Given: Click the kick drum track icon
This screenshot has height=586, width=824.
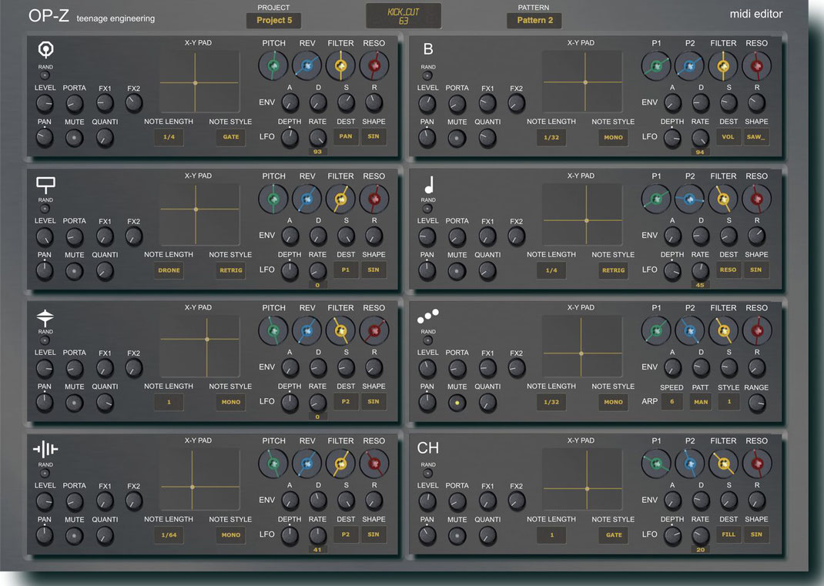Looking at the screenshot, I should tap(46, 50).
